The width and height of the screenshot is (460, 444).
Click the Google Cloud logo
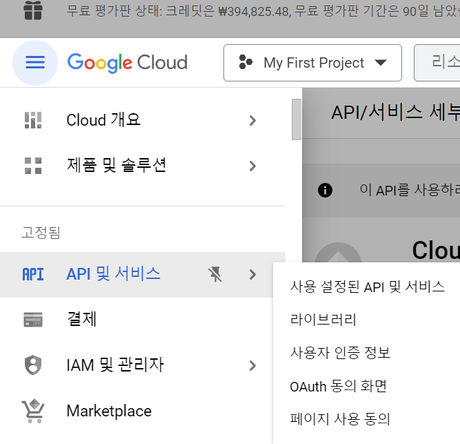tap(128, 63)
